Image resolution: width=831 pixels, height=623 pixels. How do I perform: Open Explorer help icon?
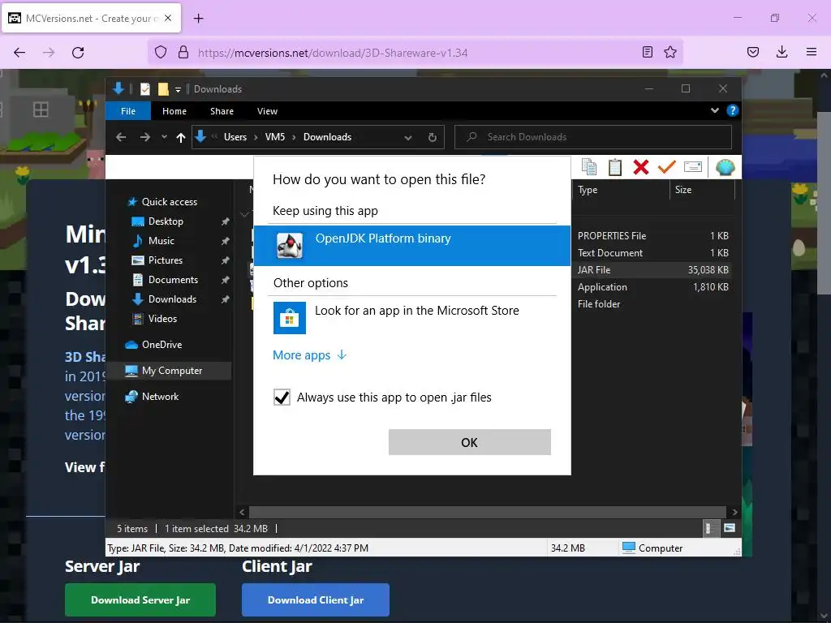[x=733, y=110]
